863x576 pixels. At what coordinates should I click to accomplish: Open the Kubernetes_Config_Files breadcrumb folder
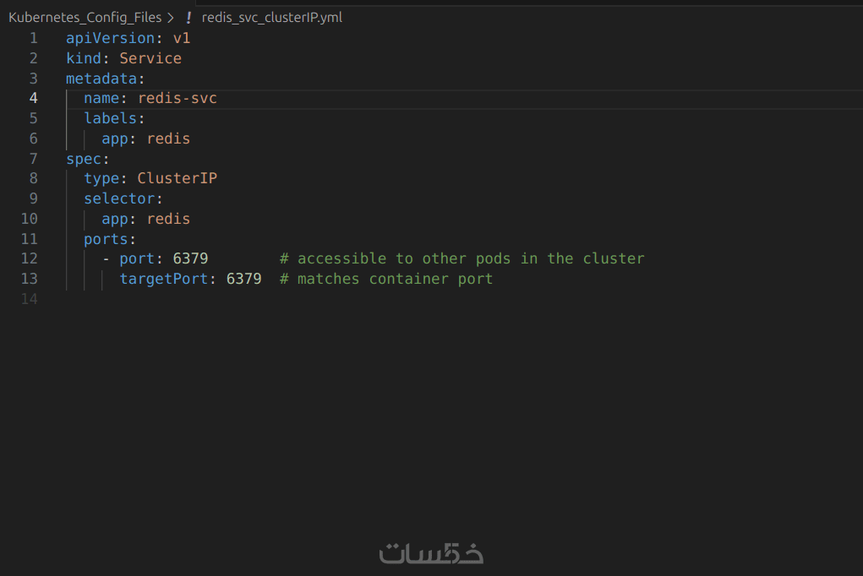click(85, 17)
